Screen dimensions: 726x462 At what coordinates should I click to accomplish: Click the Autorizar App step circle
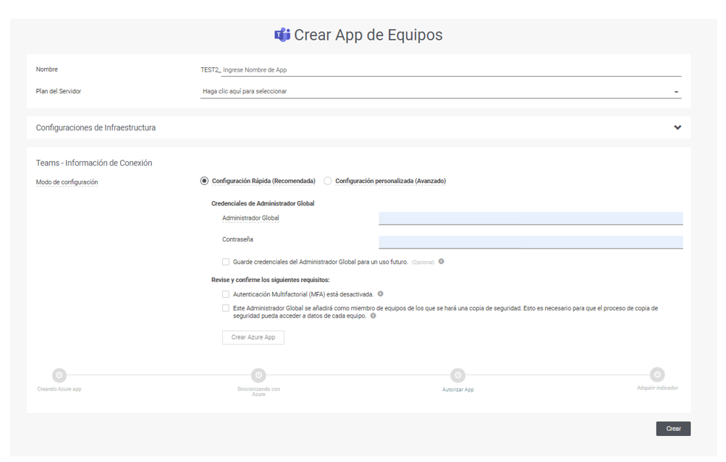click(x=458, y=375)
